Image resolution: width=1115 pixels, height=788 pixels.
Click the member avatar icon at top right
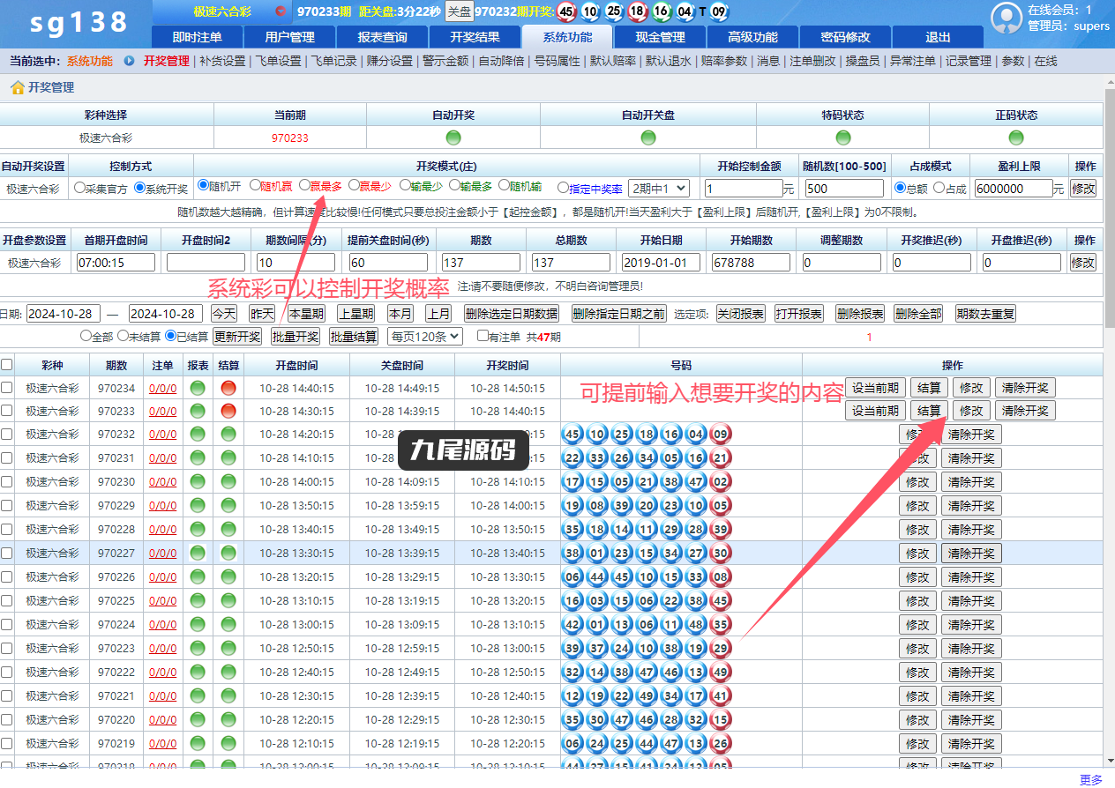[x=1006, y=19]
